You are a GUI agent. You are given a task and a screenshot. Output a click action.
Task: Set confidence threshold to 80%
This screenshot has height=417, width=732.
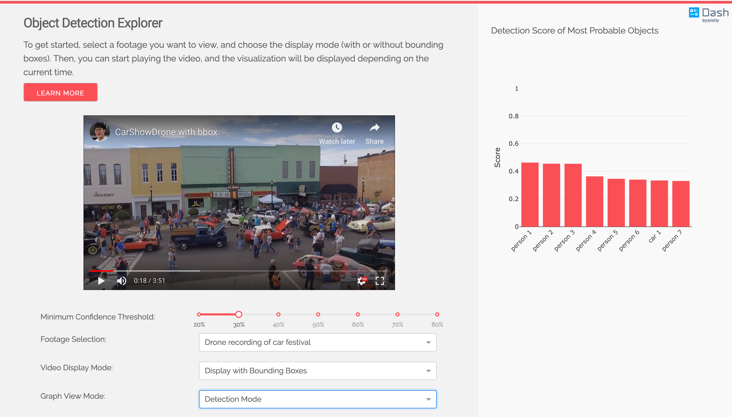point(437,314)
